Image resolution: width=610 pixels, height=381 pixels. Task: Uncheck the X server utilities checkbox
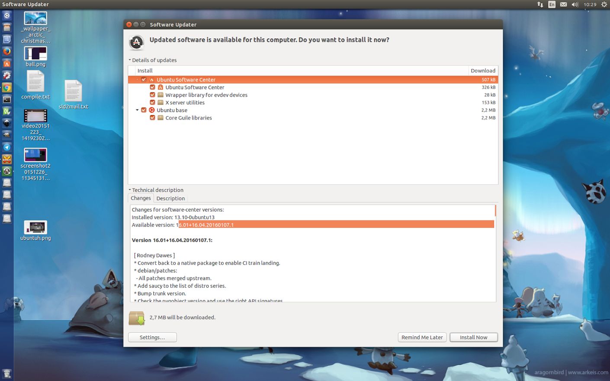click(152, 102)
